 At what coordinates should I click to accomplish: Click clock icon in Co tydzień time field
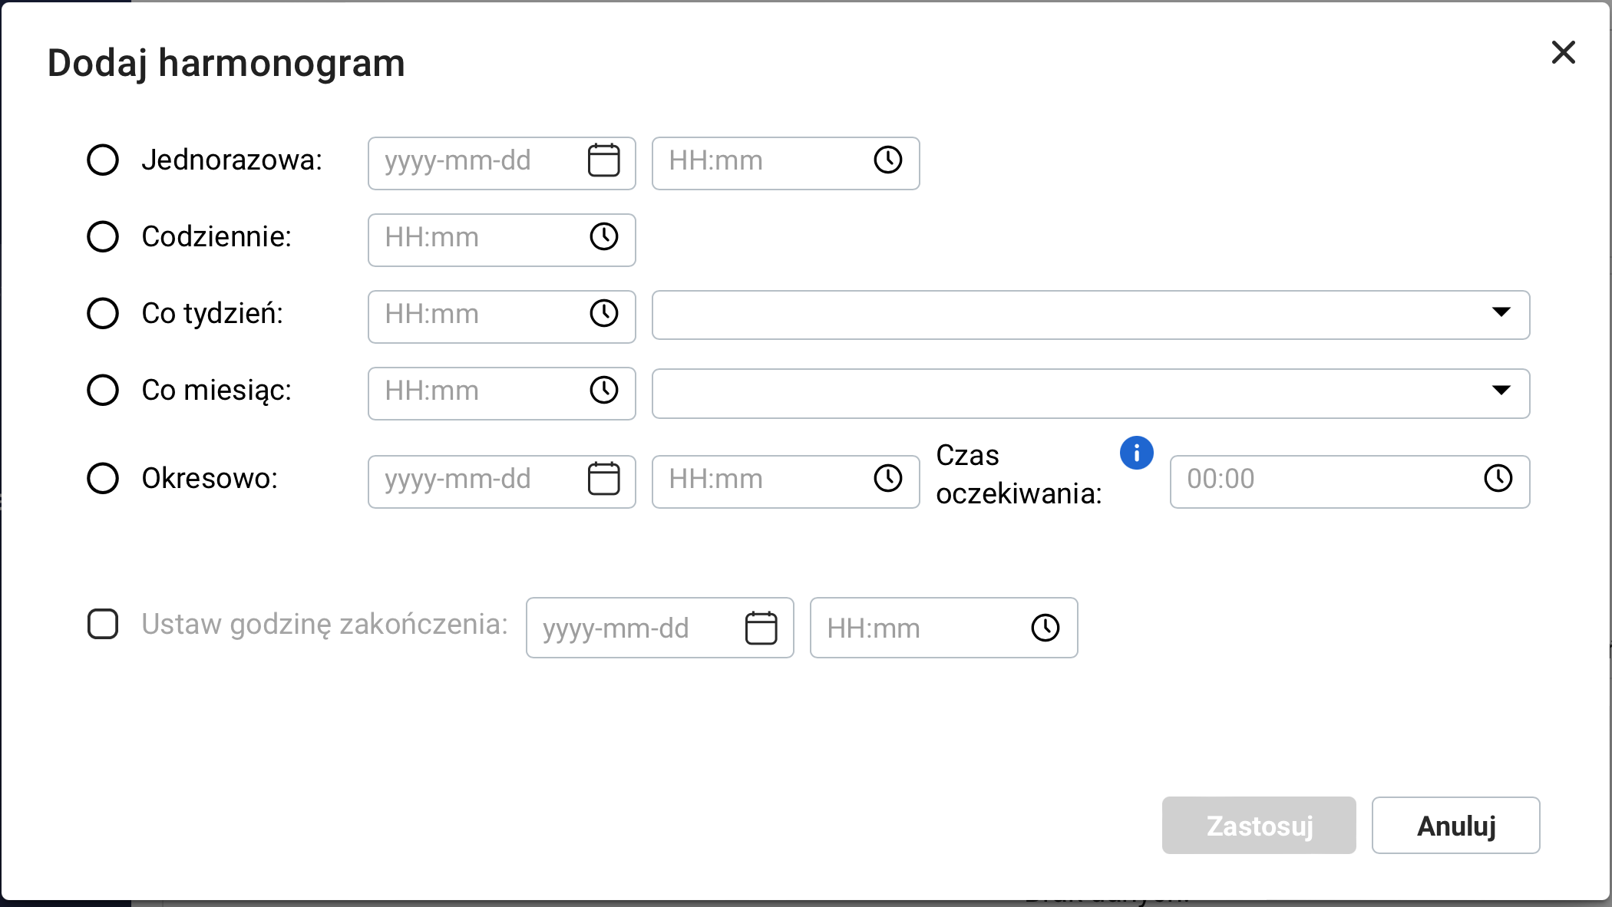603,314
